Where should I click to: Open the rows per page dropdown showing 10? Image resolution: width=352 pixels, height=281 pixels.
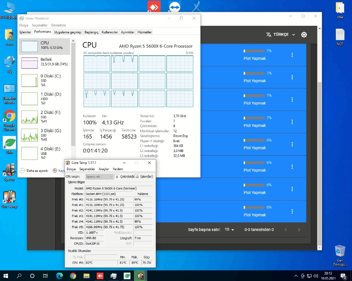pos(230,229)
